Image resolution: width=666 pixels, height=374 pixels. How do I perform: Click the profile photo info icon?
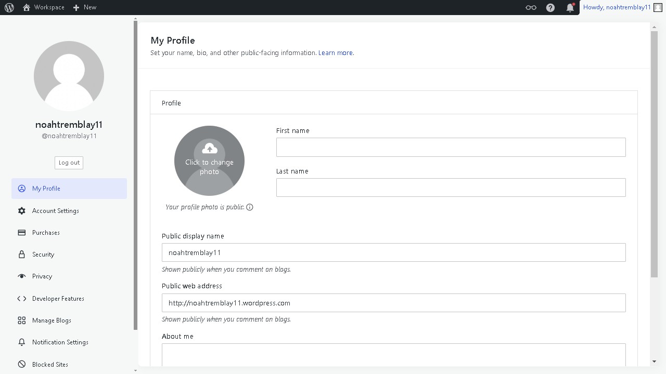[x=250, y=207]
